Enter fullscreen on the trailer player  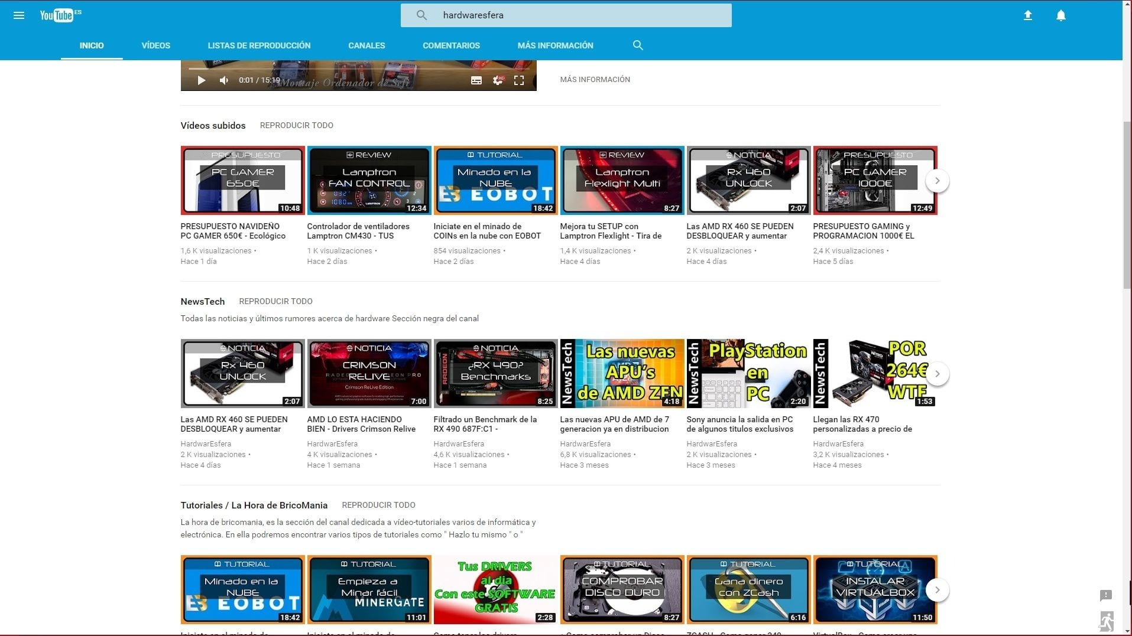[x=519, y=80]
